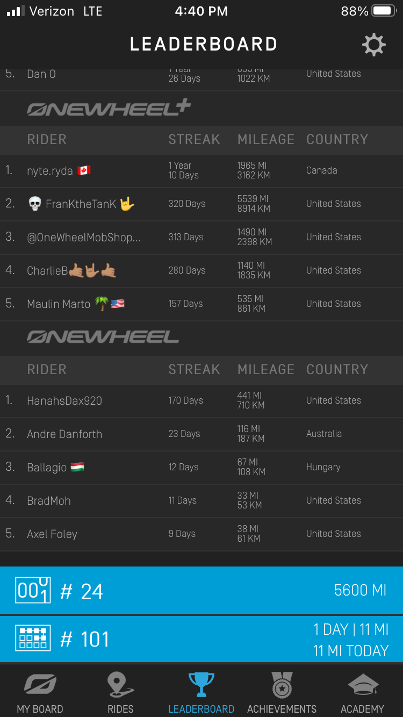The image size is (403, 717).
Task: Open the 1 Day streak rank banner
Action: click(201, 639)
